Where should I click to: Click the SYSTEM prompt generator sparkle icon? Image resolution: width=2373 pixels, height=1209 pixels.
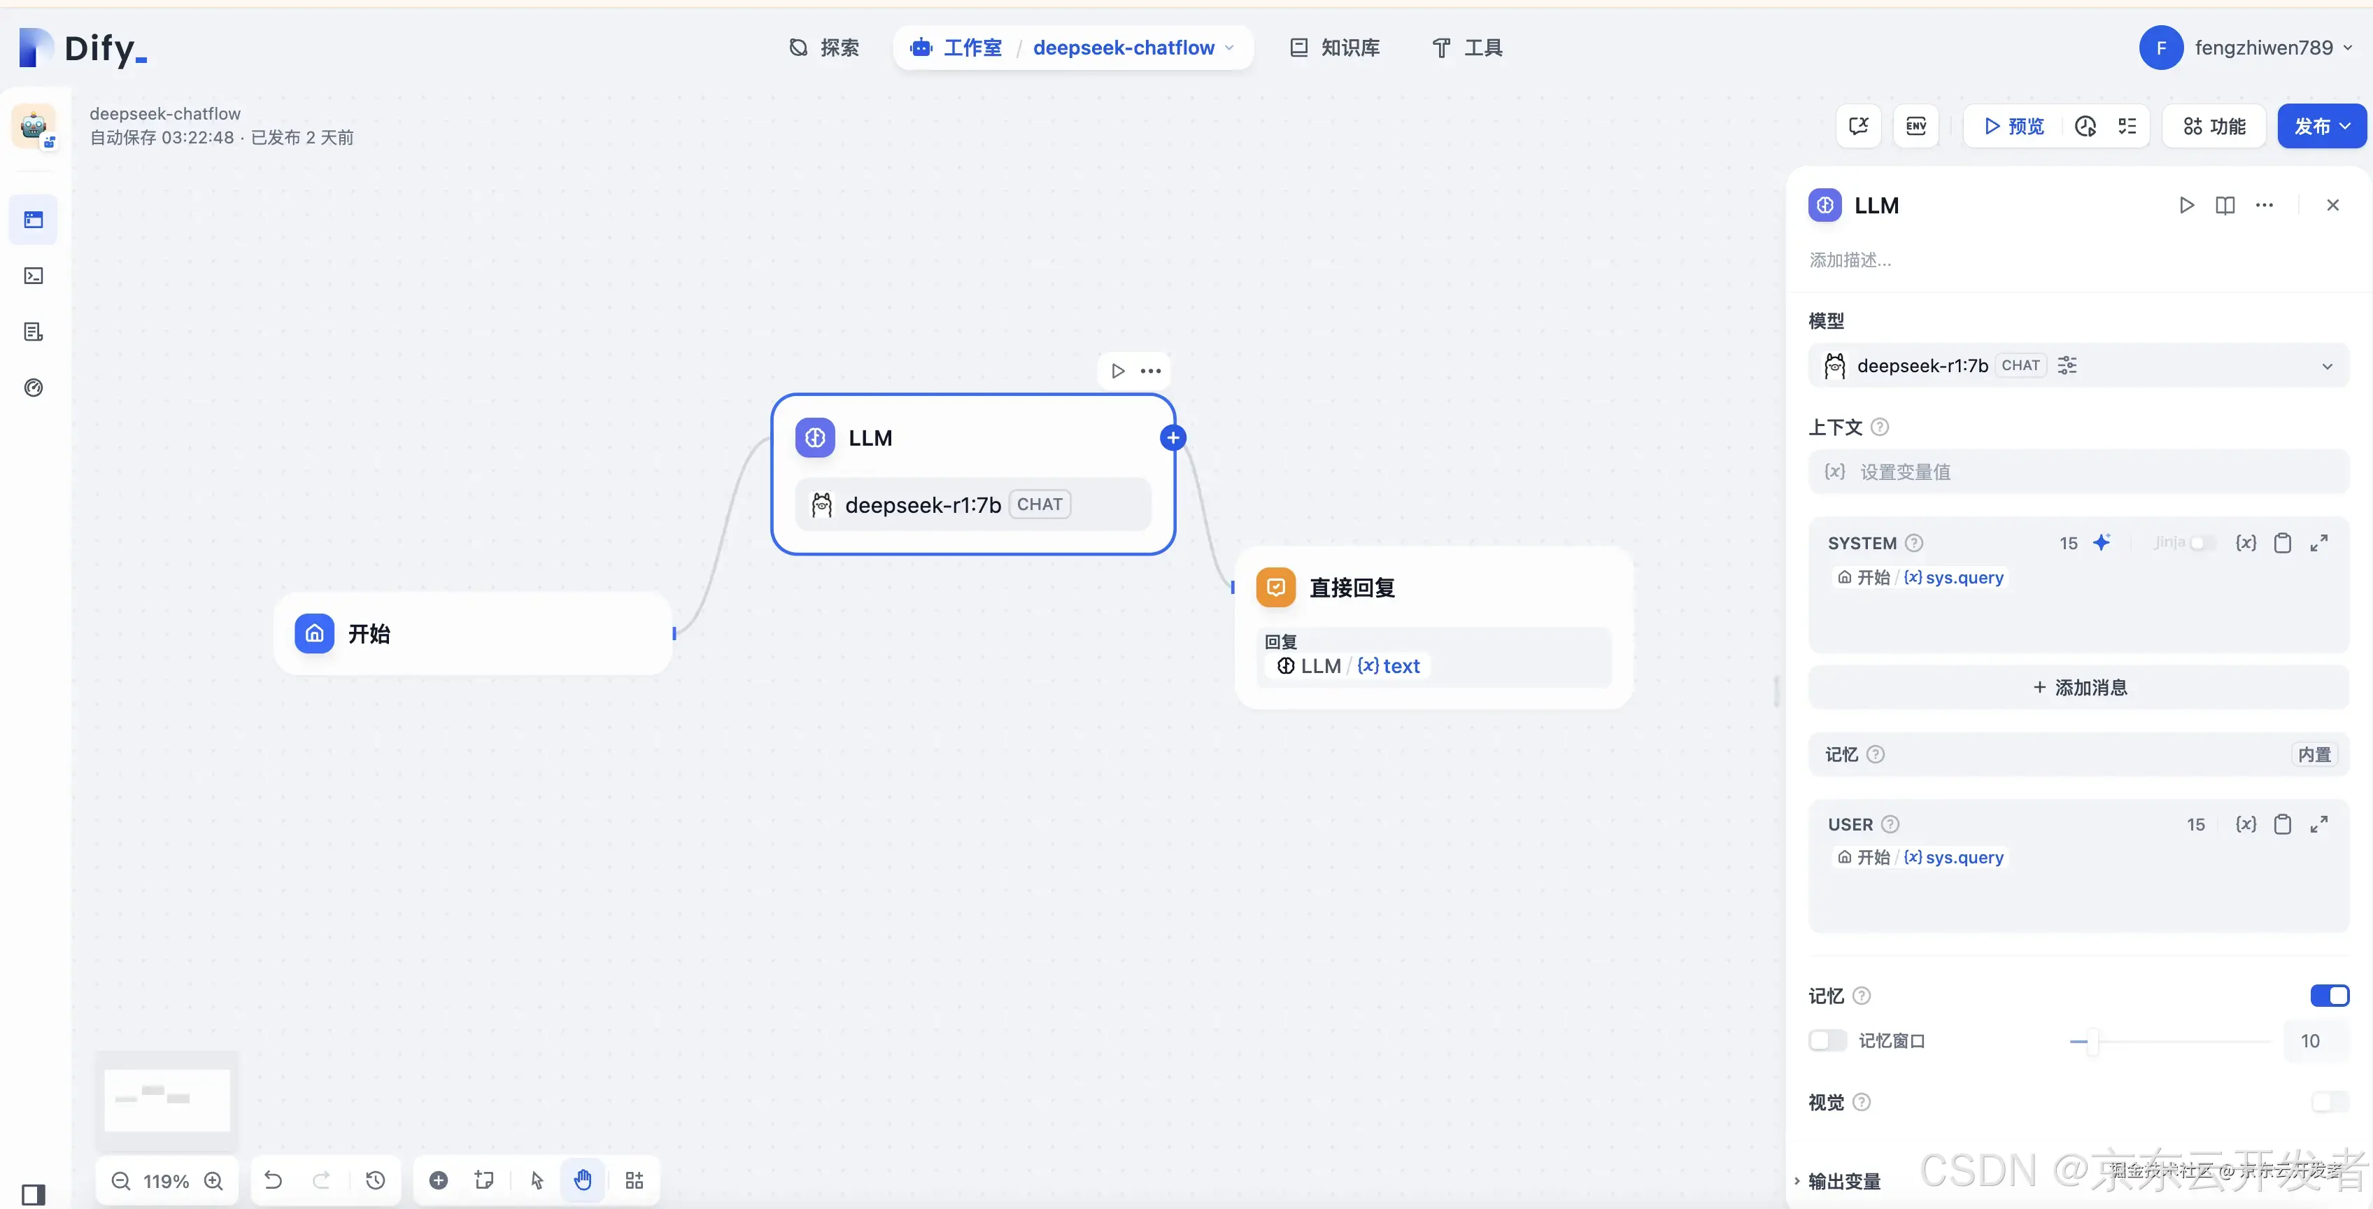coord(2102,543)
